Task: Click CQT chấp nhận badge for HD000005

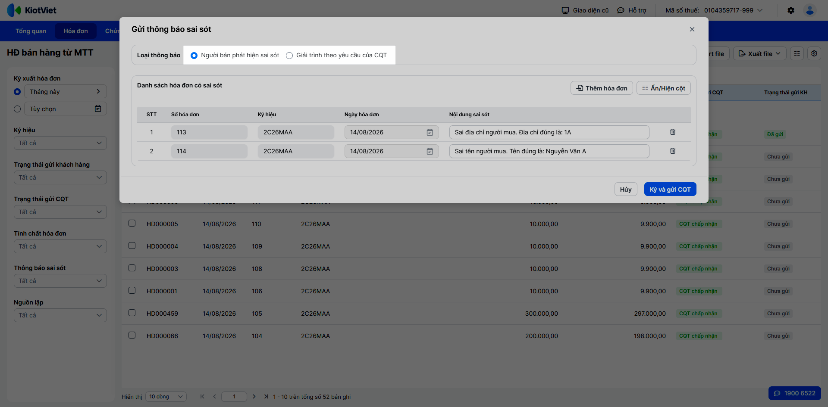Action: pyautogui.click(x=698, y=224)
